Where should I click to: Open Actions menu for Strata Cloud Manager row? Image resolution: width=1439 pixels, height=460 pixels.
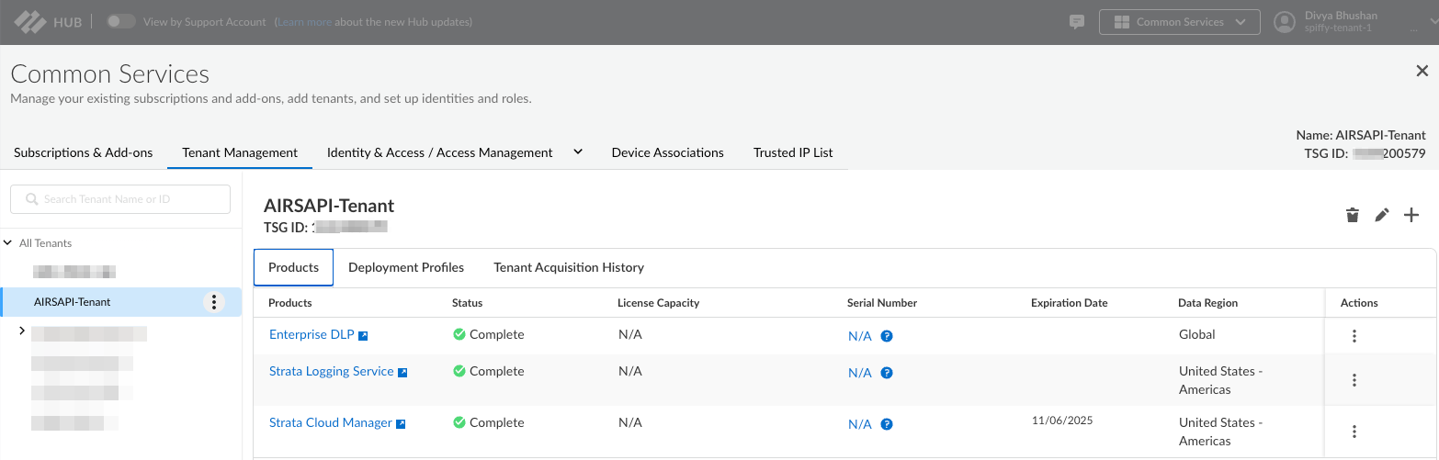pos(1354,432)
